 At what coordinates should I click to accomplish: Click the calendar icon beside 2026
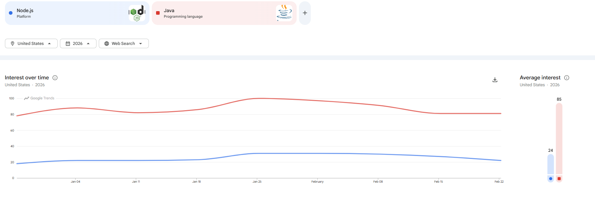tap(68, 44)
